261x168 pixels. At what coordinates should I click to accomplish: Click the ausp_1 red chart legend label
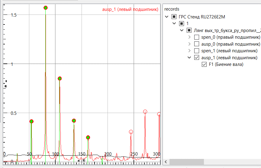click(x=130, y=9)
